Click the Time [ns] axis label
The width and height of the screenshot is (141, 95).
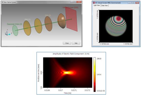point(68,93)
